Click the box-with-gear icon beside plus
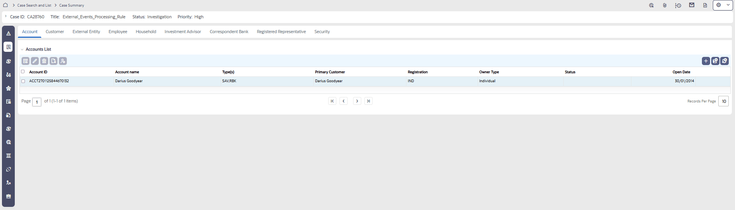This screenshot has height=210, width=735. [x=715, y=61]
